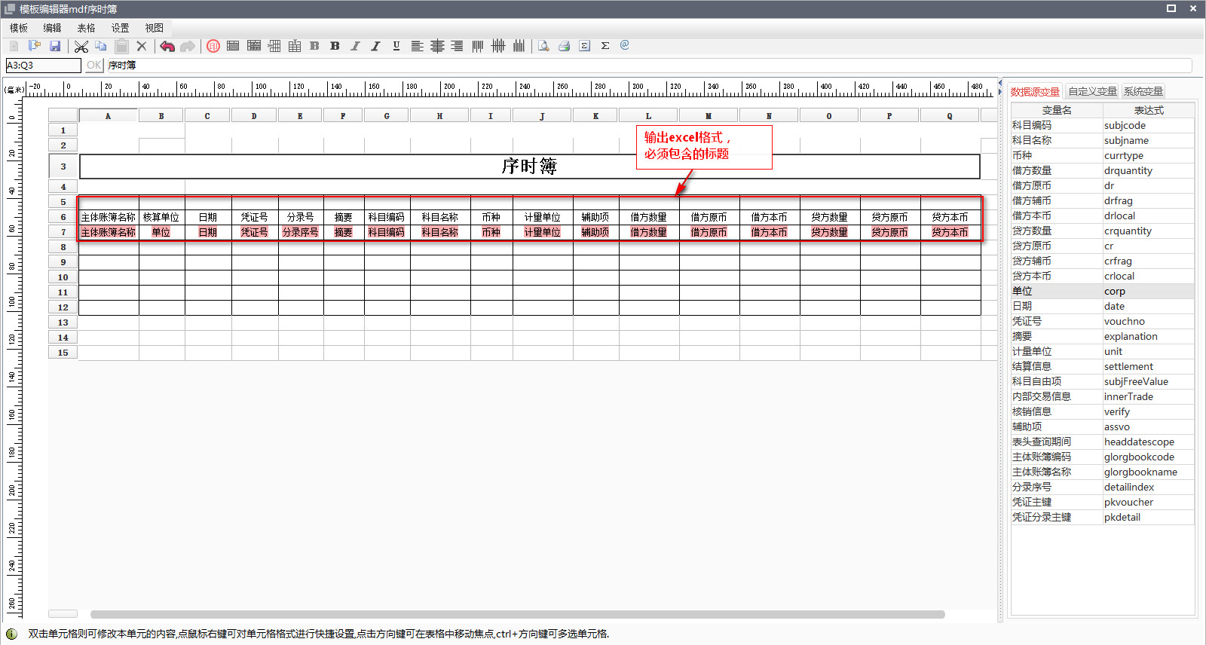Click the cut scissors icon
This screenshot has height=645, width=1206.
tap(81, 47)
